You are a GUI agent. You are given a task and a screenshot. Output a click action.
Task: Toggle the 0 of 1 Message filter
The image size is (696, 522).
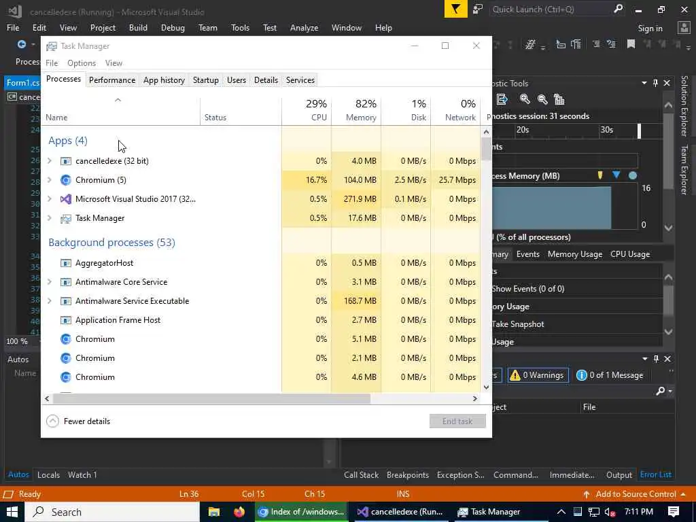click(610, 375)
